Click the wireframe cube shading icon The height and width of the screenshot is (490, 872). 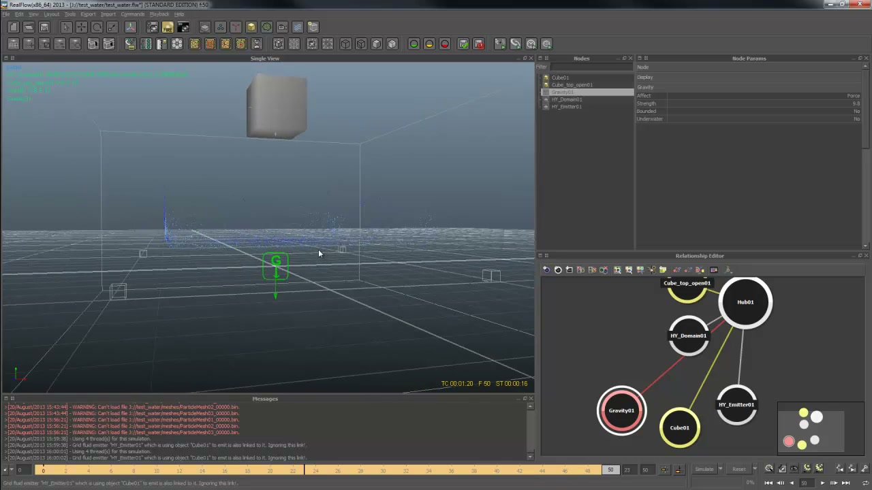point(345,44)
